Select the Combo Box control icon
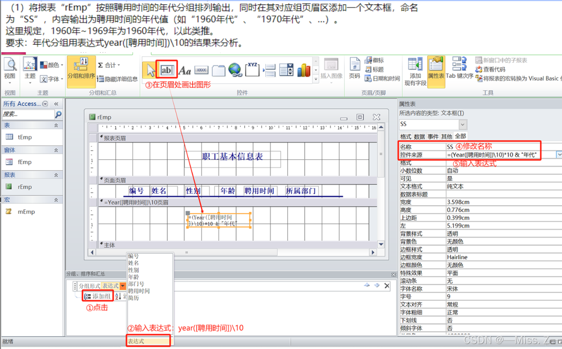 [x=287, y=70]
